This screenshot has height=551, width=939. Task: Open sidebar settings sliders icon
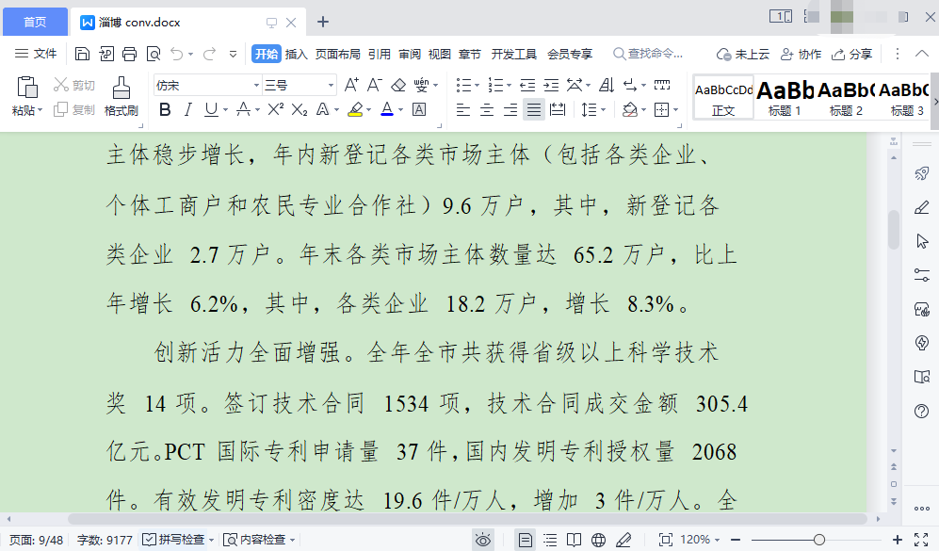(x=922, y=275)
